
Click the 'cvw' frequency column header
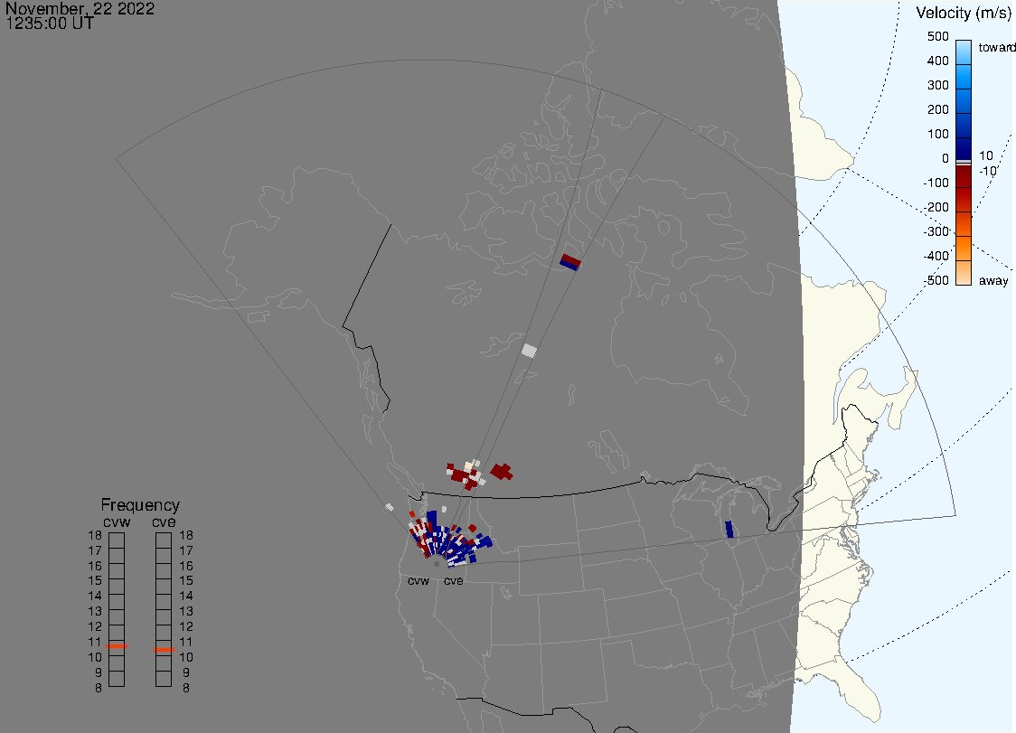click(117, 522)
